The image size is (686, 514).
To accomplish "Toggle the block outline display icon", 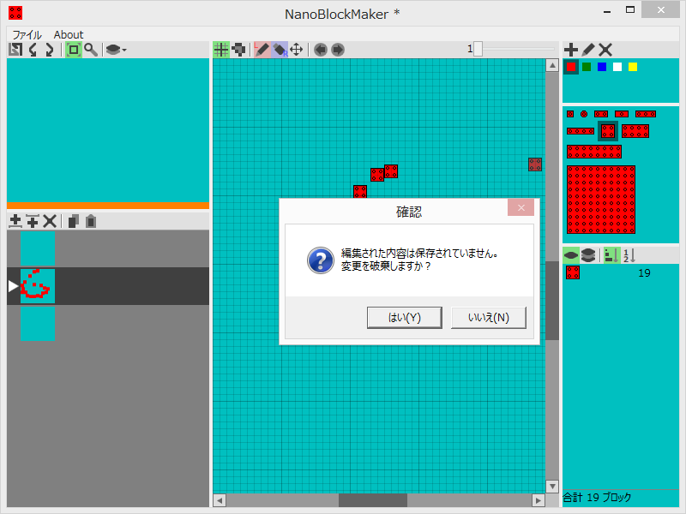I will pos(238,49).
